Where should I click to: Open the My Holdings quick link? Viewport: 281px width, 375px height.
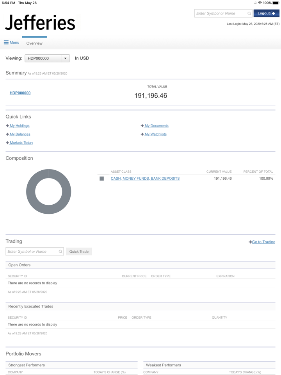click(x=20, y=126)
